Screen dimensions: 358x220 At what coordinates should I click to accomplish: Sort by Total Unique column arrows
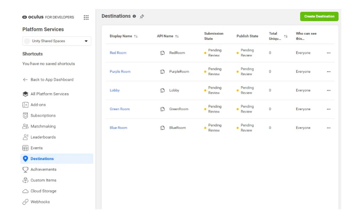click(x=286, y=36)
